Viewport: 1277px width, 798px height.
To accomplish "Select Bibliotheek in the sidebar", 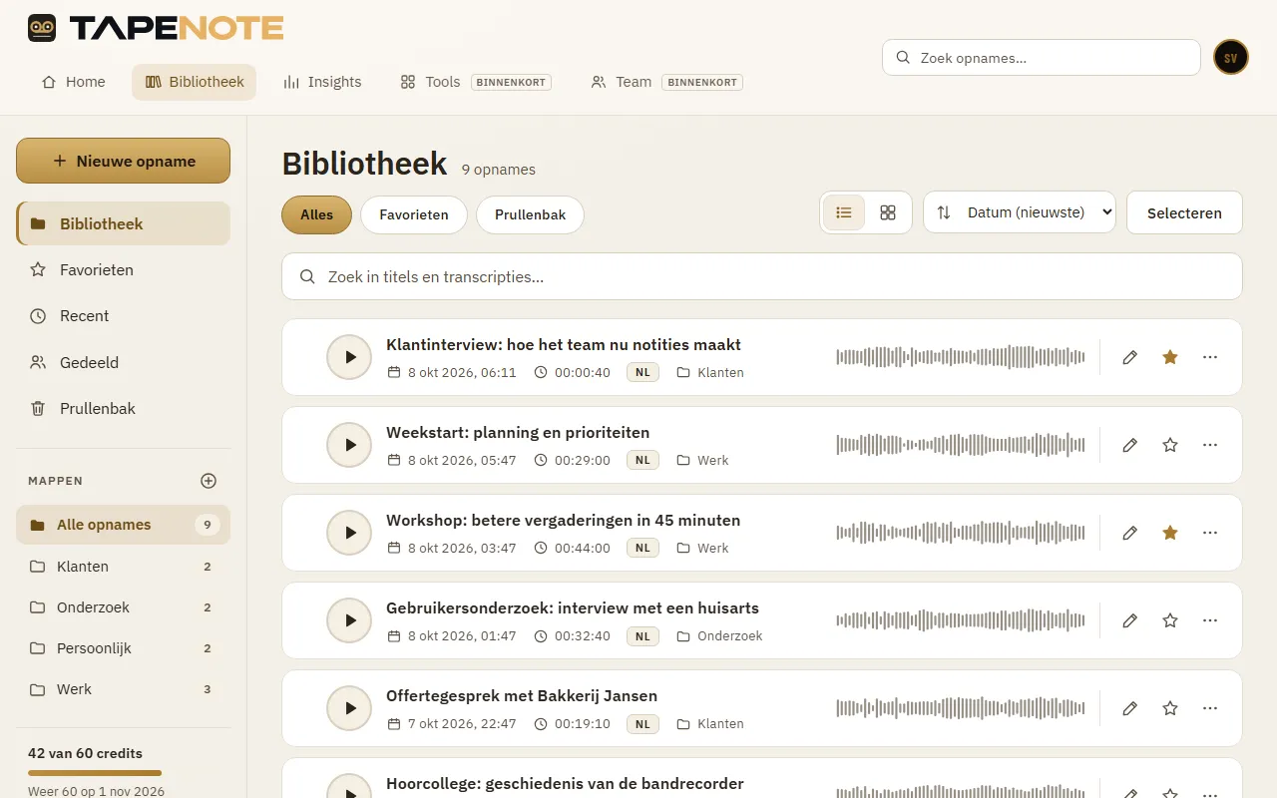I will coord(123,223).
